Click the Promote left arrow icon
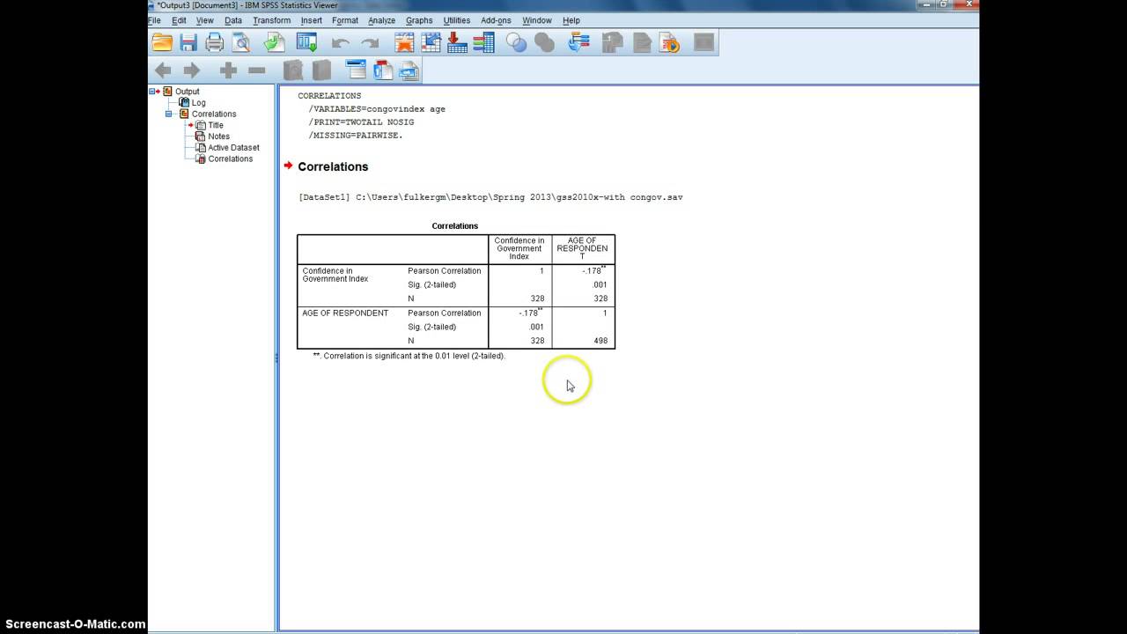 tap(163, 70)
